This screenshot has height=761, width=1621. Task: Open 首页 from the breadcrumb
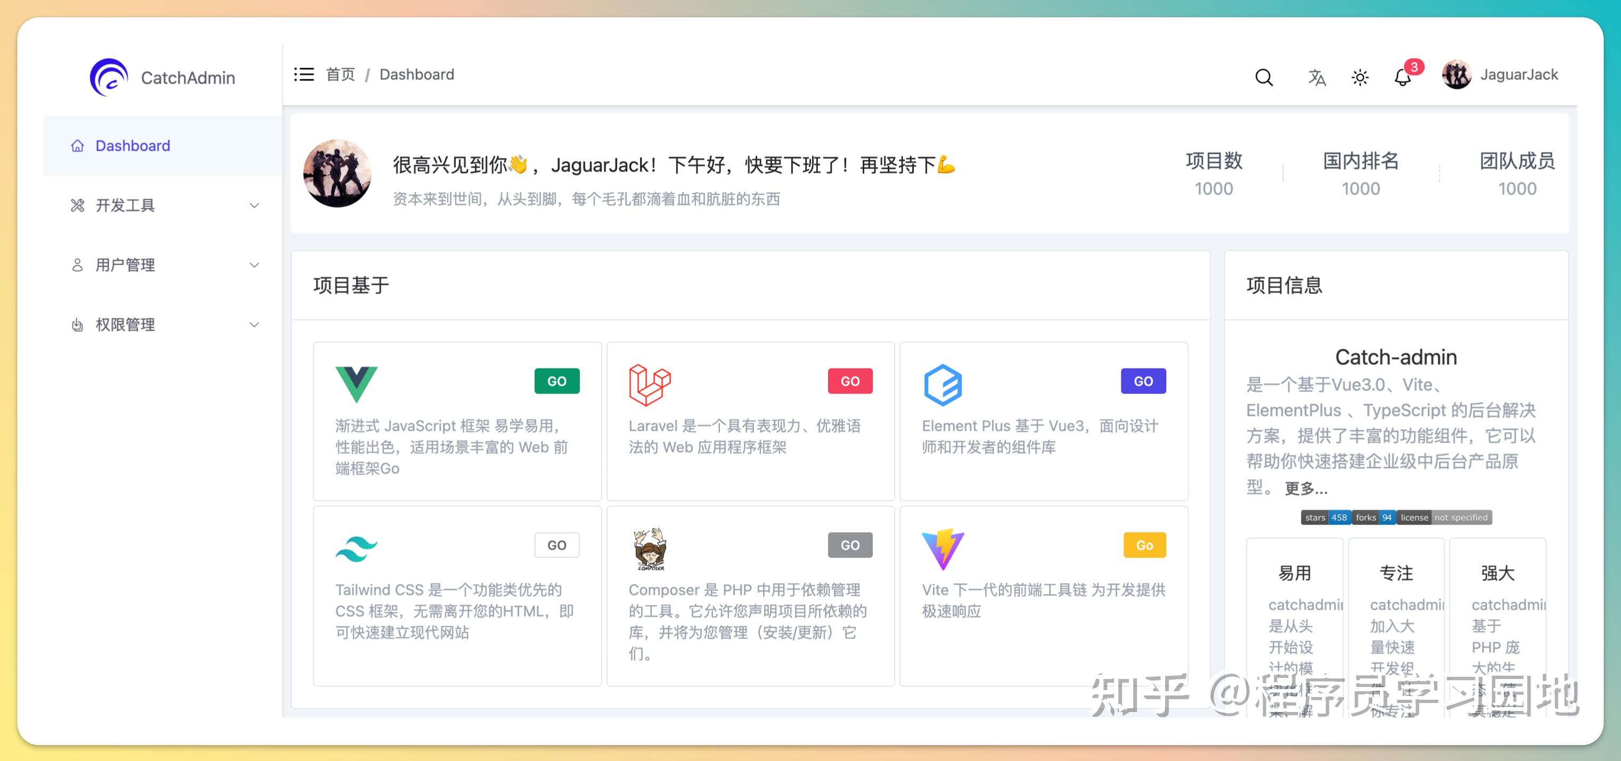click(340, 73)
